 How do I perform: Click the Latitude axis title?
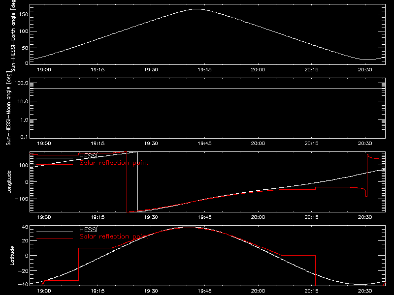pyautogui.click(x=12, y=256)
